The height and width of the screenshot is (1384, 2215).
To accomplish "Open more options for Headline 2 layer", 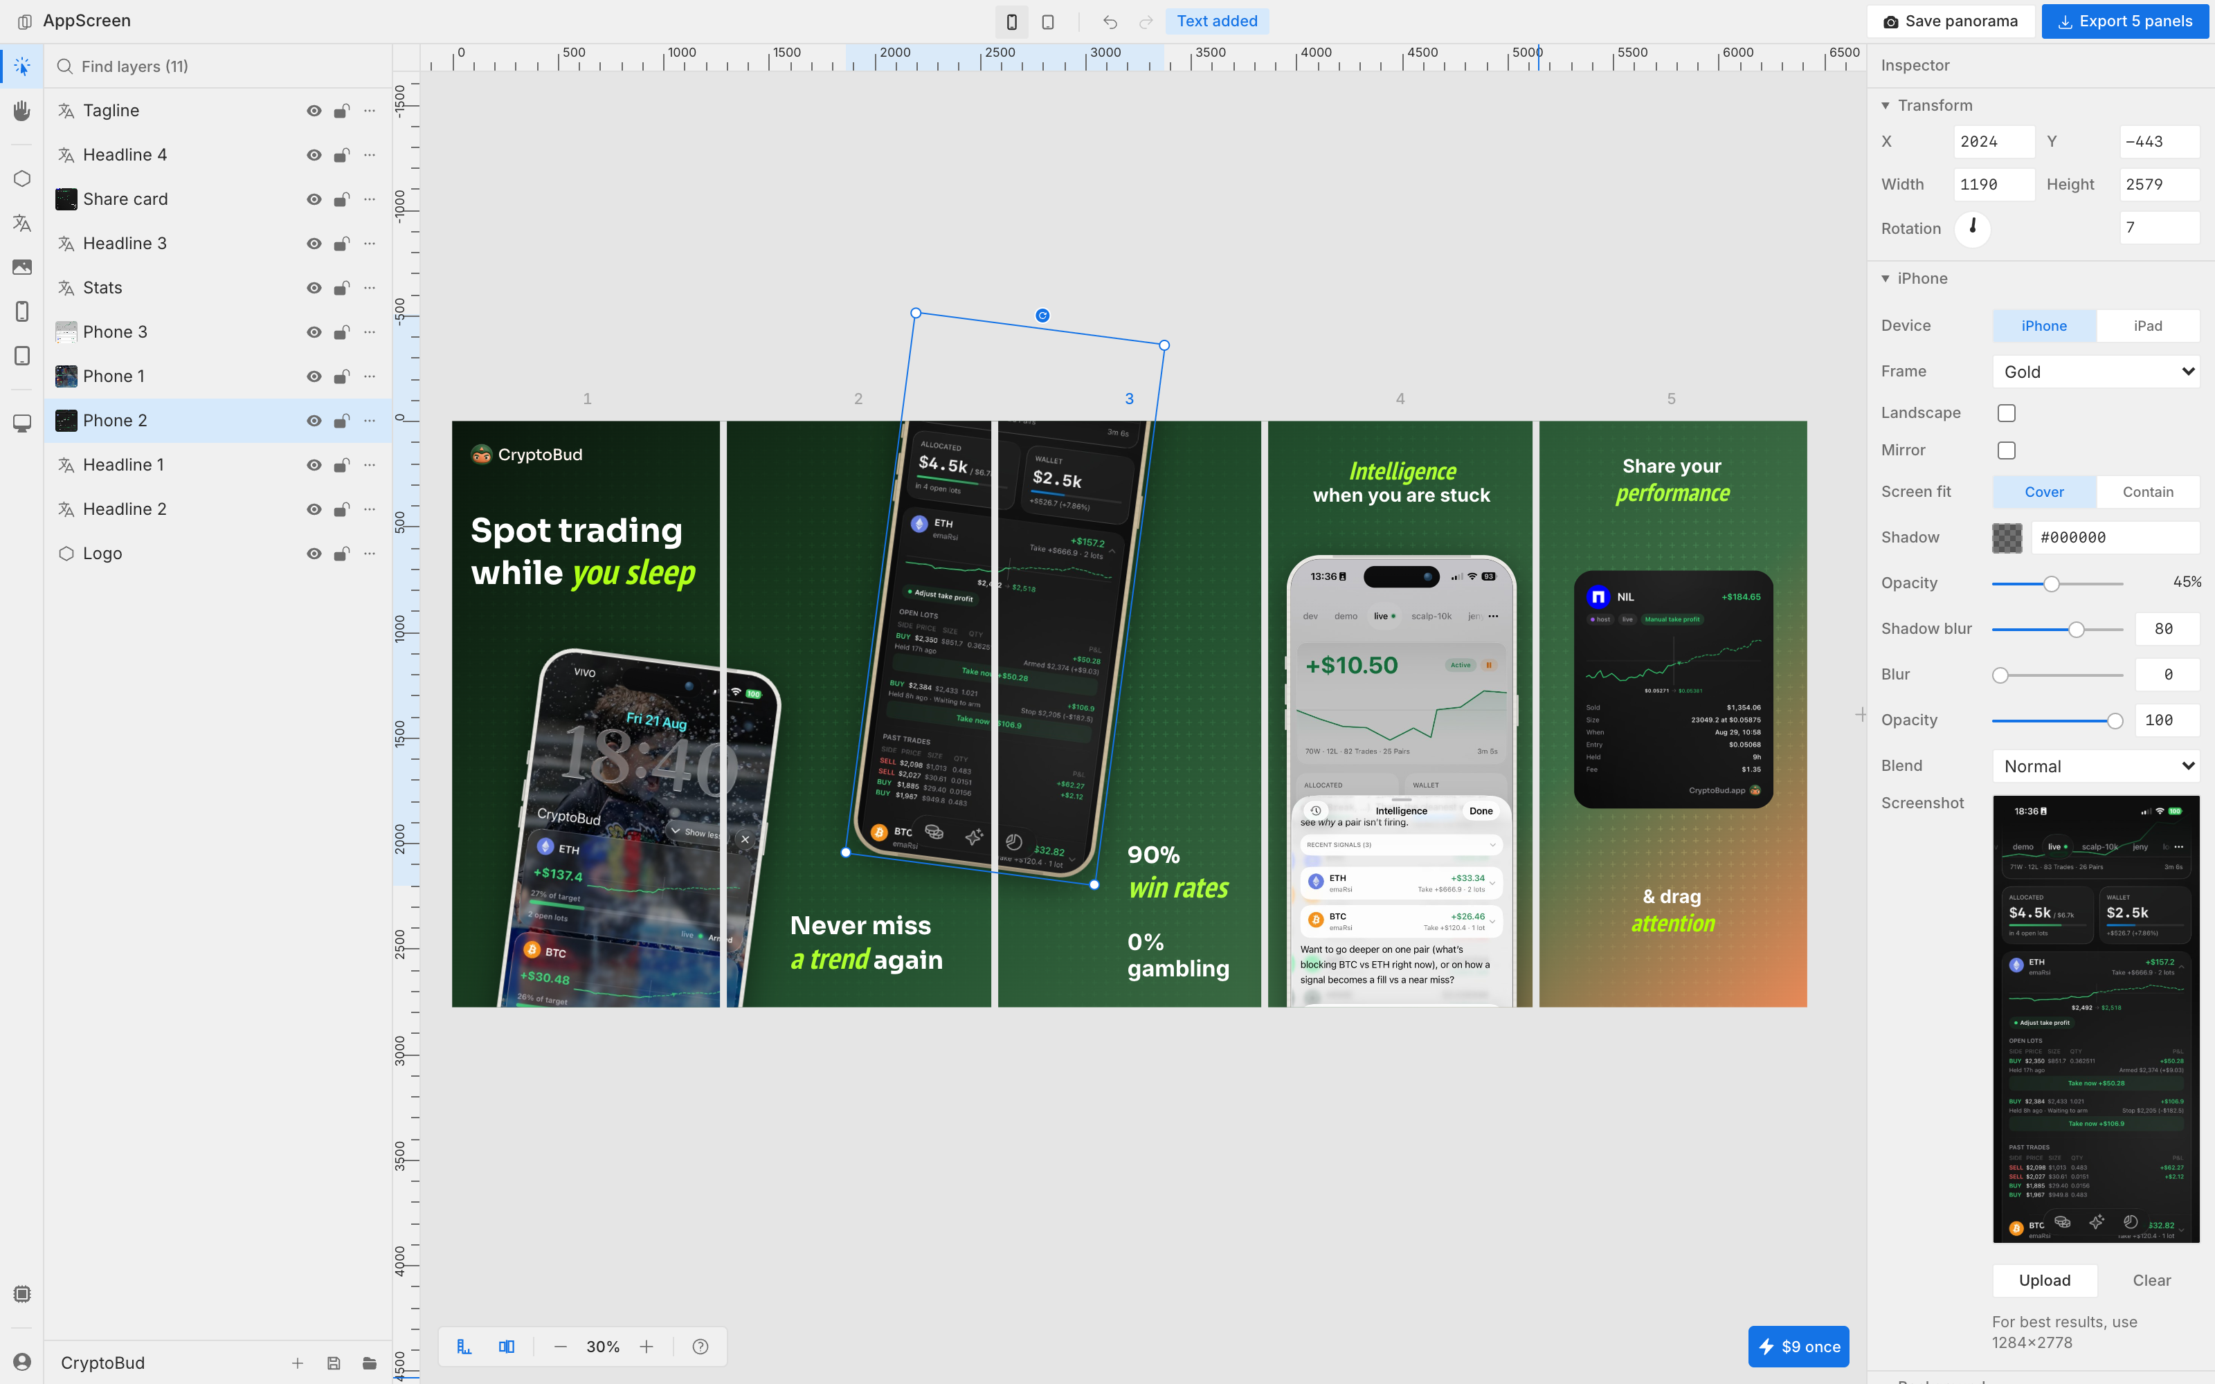I will [x=370, y=509].
